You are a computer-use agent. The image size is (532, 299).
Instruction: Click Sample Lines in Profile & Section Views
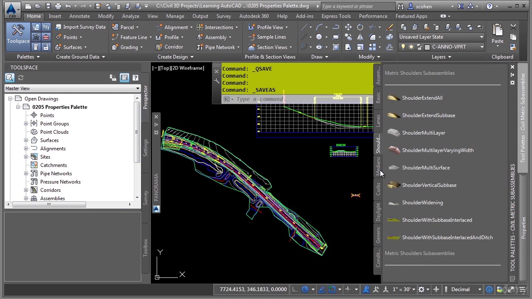coord(267,37)
